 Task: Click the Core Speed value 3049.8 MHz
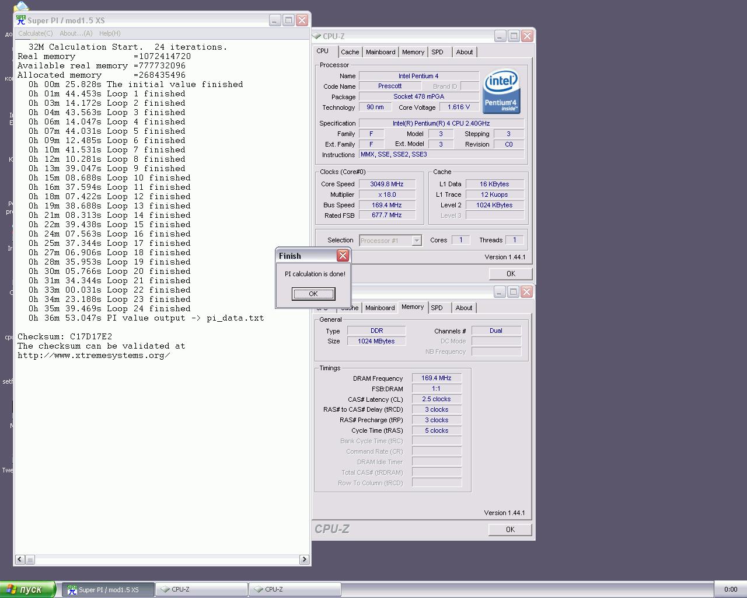(387, 184)
